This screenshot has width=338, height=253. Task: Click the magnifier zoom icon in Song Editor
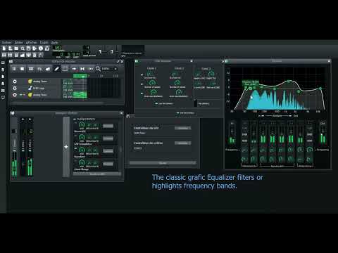[x=98, y=69]
